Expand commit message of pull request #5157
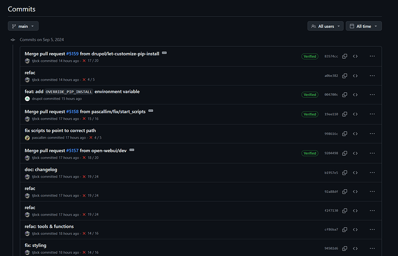This screenshot has width=398, height=256. point(132,150)
